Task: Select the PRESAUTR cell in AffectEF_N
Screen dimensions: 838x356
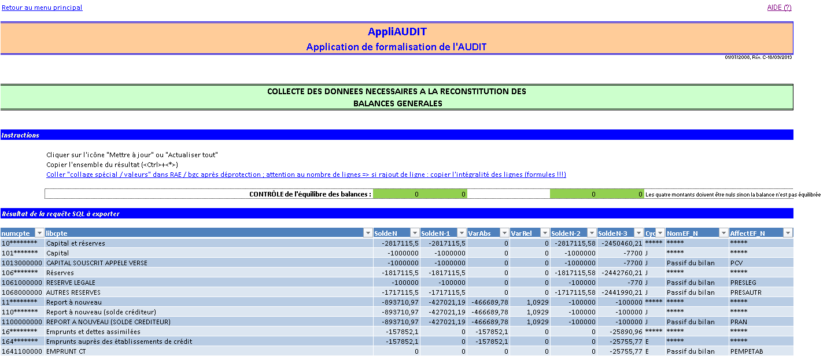Action: coord(761,292)
